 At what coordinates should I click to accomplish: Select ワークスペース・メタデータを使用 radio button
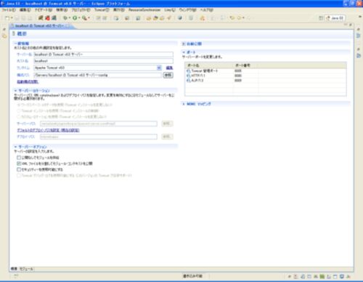[19, 105]
